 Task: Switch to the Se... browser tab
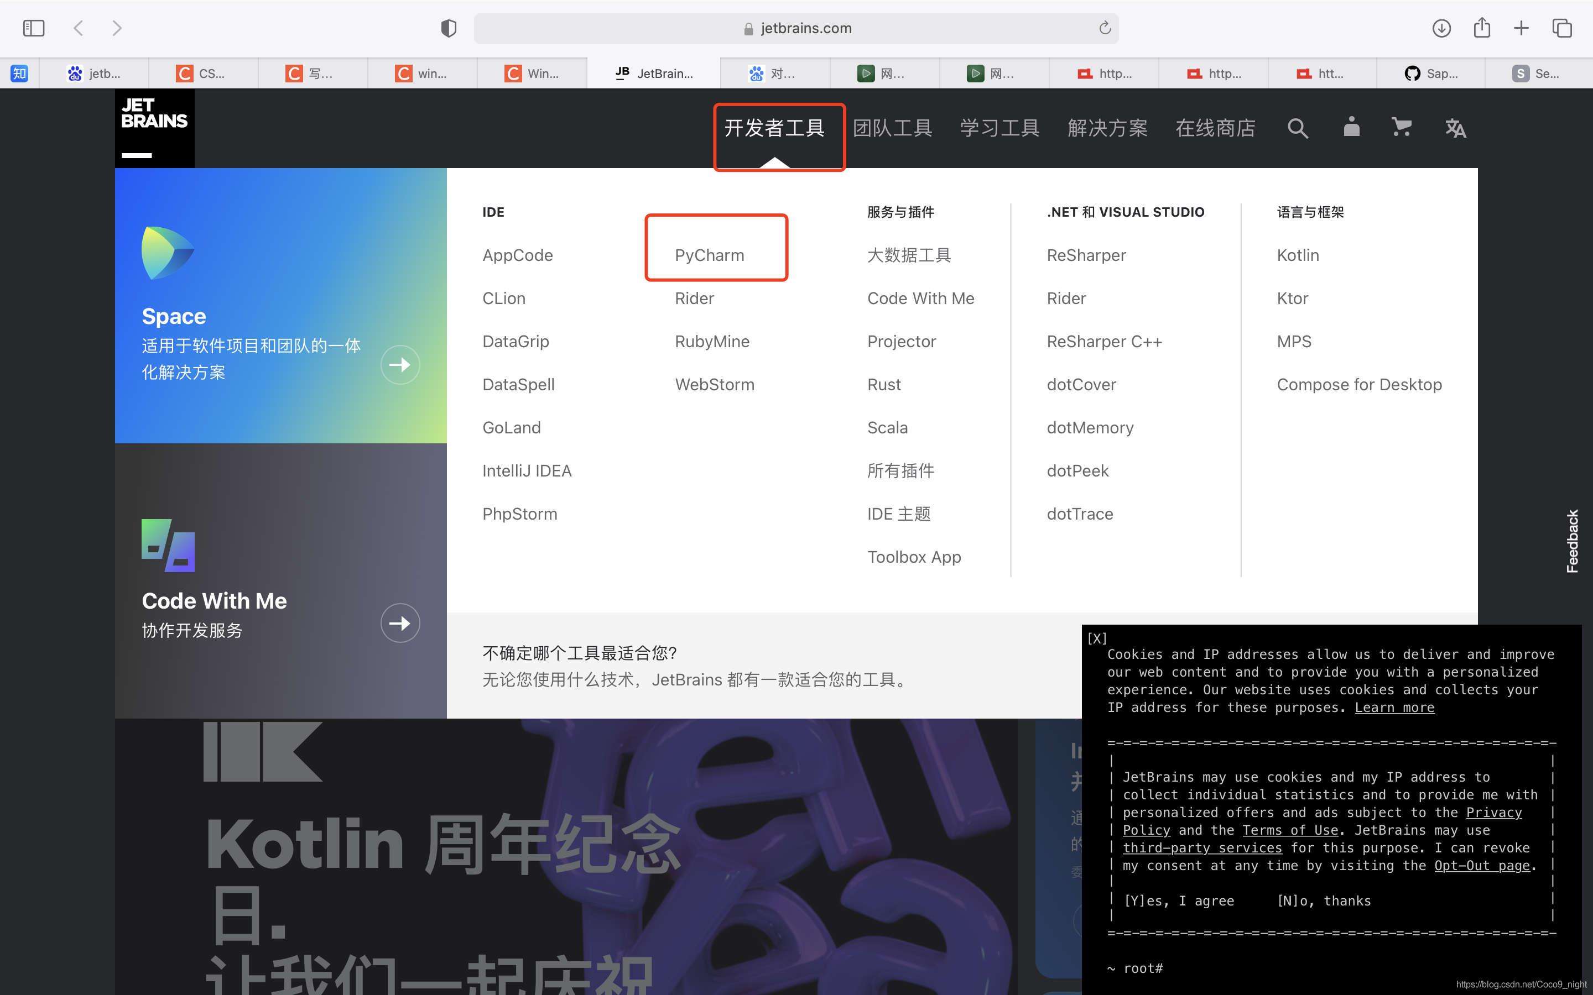click(x=1538, y=73)
